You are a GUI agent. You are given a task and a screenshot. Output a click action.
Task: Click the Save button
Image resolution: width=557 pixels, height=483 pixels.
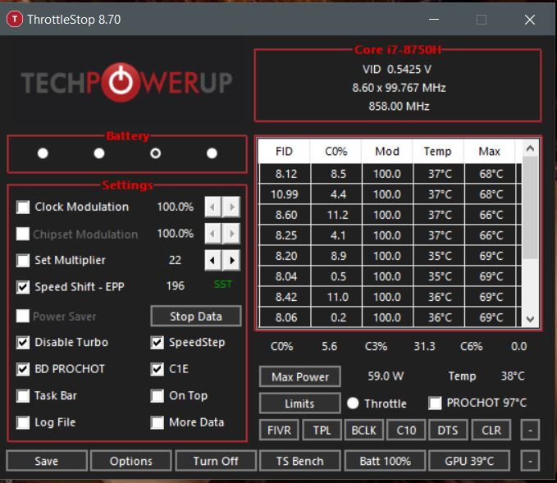[x=47, y=461]
